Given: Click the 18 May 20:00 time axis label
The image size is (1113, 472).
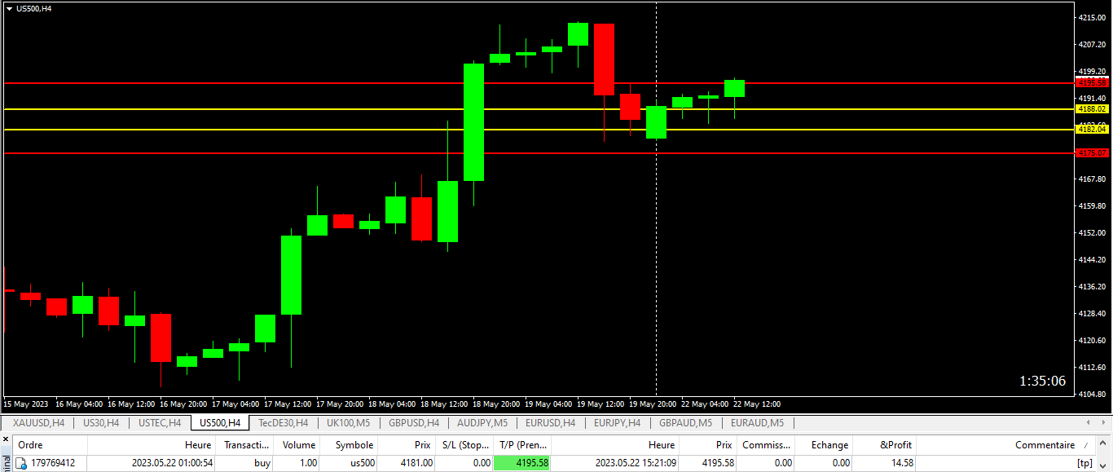Looking at the screenshot, I should [496, 404].
